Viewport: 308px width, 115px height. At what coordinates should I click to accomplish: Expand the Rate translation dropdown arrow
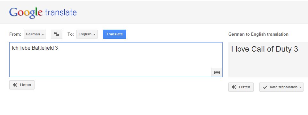pyautogui.click(x=300, y=87)
